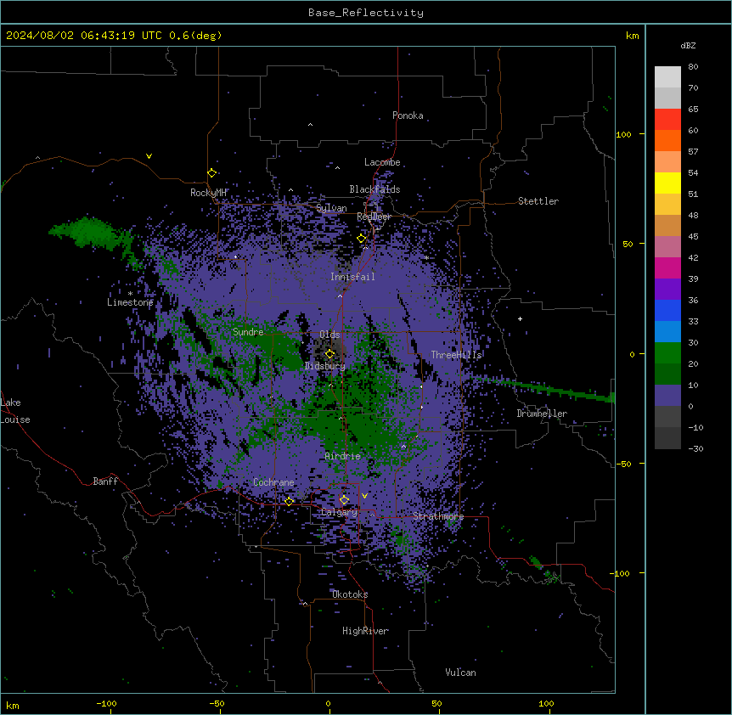Viewport: 732px width, 715px height.
Task: Select the blue 33-36 dBZ legend swatch
Action: click(x=667, y=310)
